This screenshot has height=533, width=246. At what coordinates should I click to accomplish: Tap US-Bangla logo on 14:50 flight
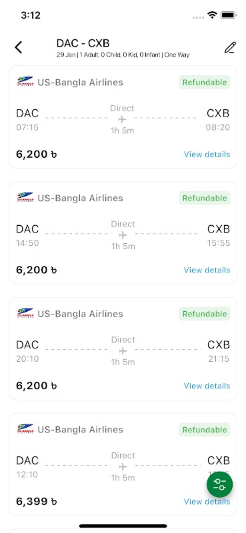click(x=25, y=197)
